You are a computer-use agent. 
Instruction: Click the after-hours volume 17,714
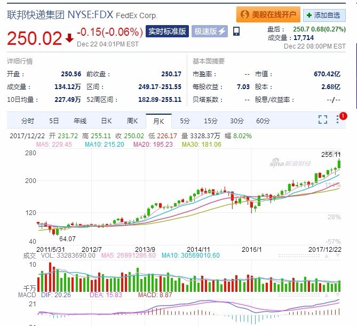(304, 37)
